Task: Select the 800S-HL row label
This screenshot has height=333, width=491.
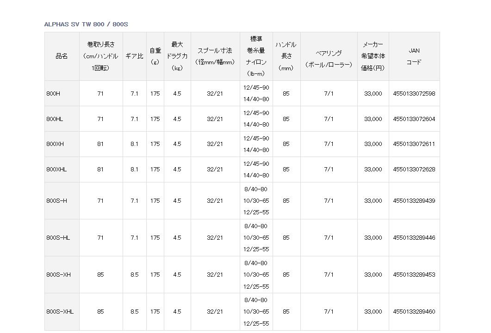Action: coord(58,238)
